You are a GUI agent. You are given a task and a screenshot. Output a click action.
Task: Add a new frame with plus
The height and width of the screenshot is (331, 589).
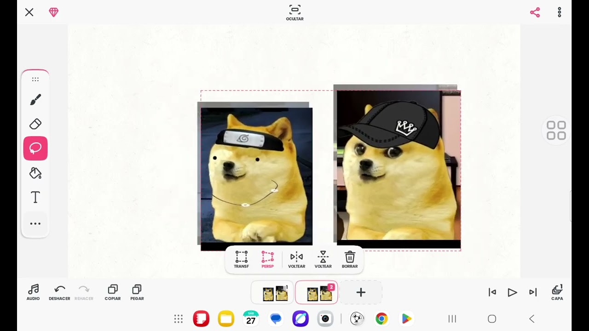[x=361, y=292]
